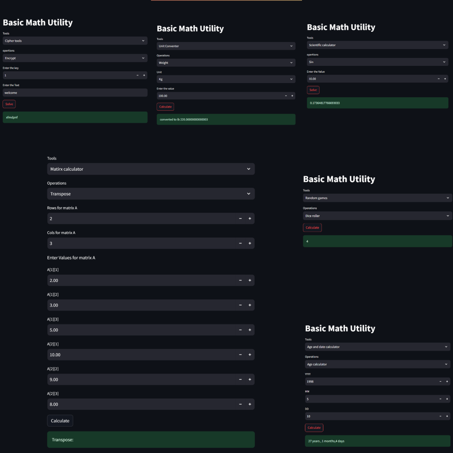Click plus stepper on A[1][1] field

point(250,281)
